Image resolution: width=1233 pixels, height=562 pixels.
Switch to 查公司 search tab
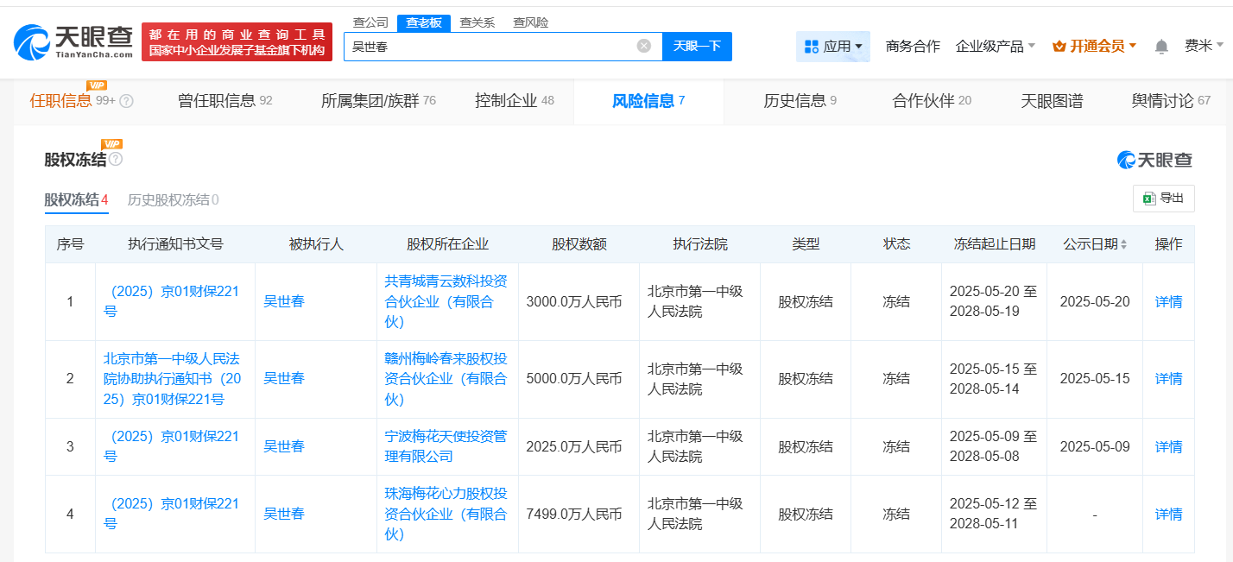pyautogui.click(x=370, y=22)
